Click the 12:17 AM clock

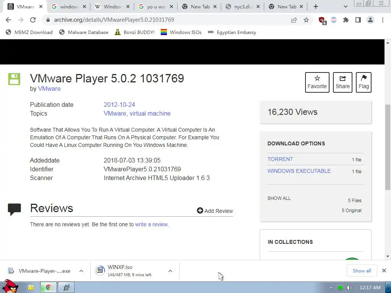pos(370,288)
